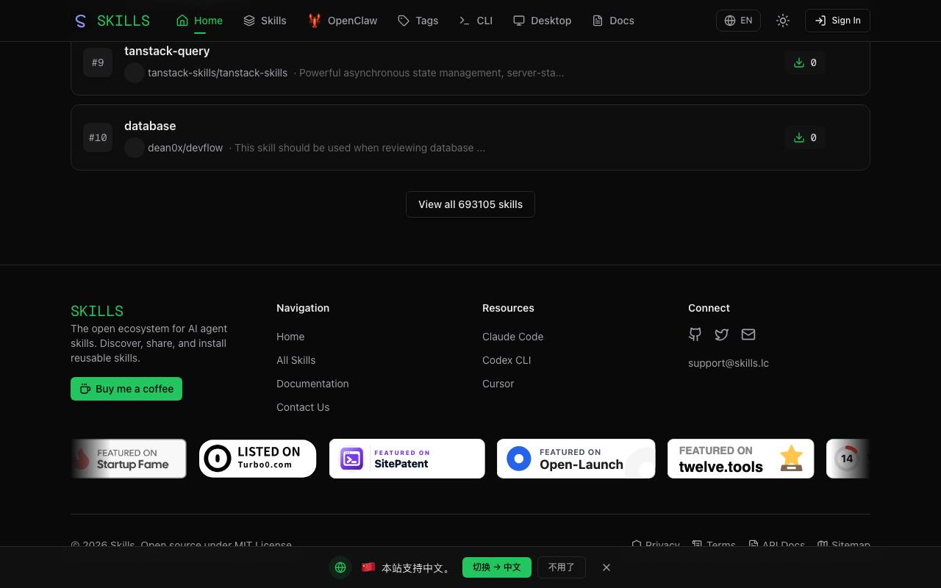The image size is (941, 588).
Task: Click dean0x/devflow repository name
Action: tap(185, 148)
